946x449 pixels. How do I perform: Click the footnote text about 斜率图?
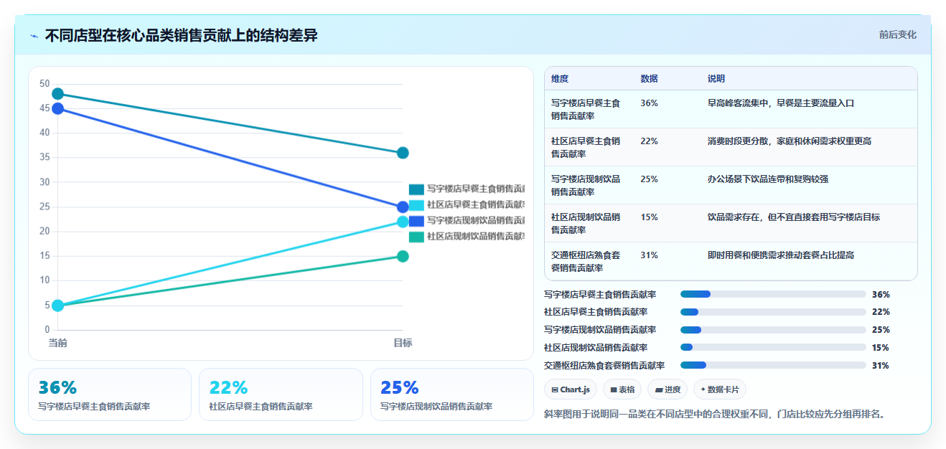[715, 414]
